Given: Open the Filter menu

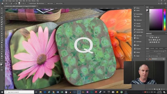Looking at the screenshot, I should coord(24,1).
